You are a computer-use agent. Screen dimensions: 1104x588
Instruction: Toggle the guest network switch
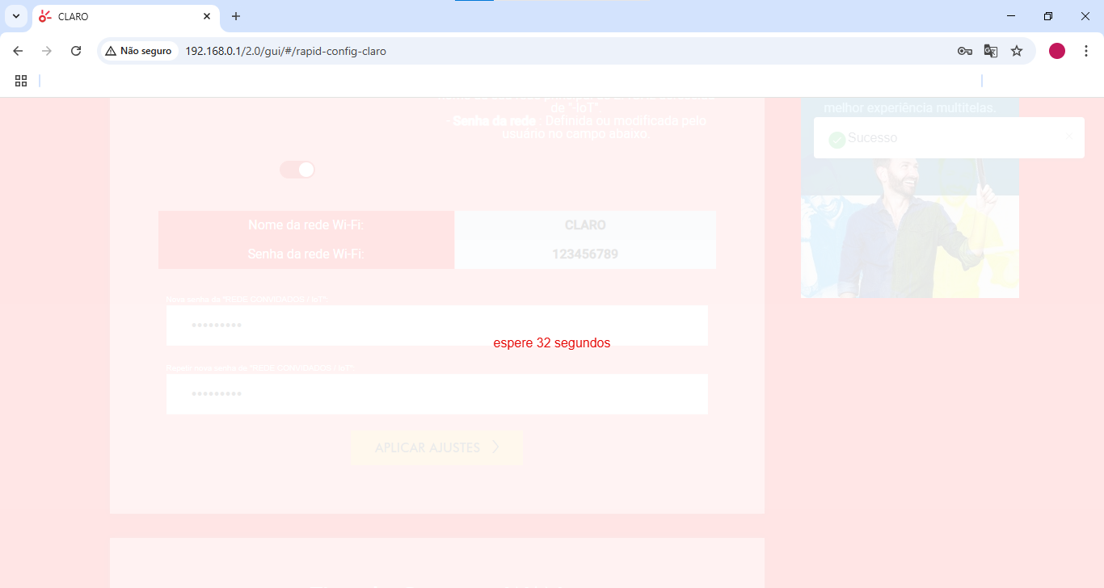point(297,170)
